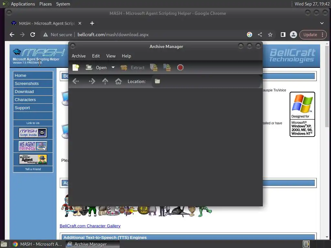Image resolution: width=331 pixels, height=248 pixels.
Task: Bookmark this page with the star icon
Action: [270, 35]
